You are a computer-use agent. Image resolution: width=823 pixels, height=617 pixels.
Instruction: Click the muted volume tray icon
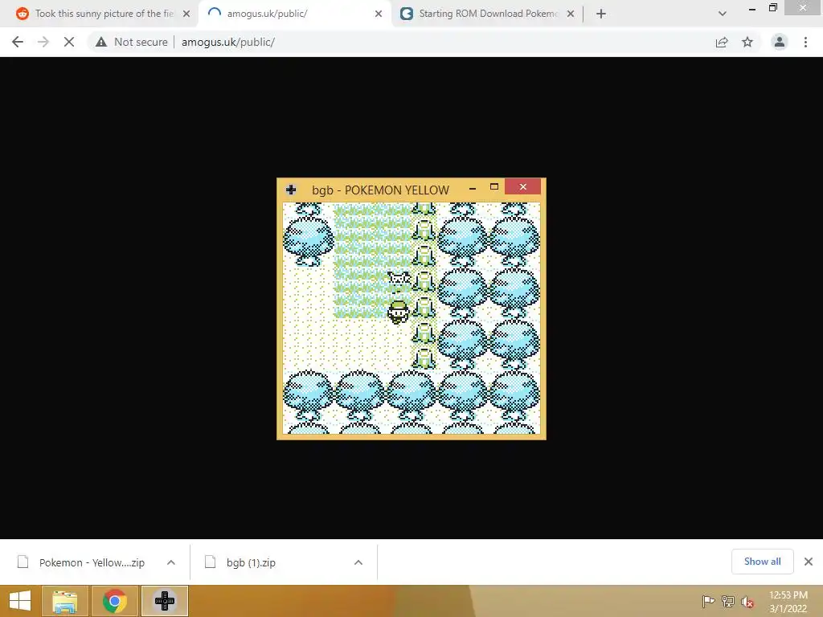[x=747, y=602]
